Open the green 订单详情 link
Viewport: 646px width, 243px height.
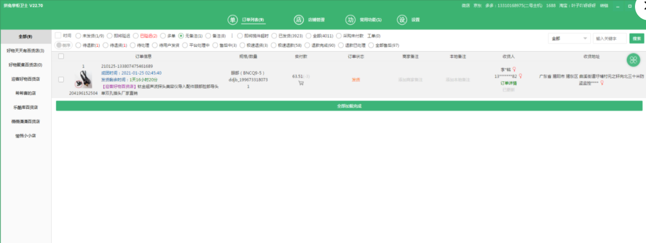[509, 83]
